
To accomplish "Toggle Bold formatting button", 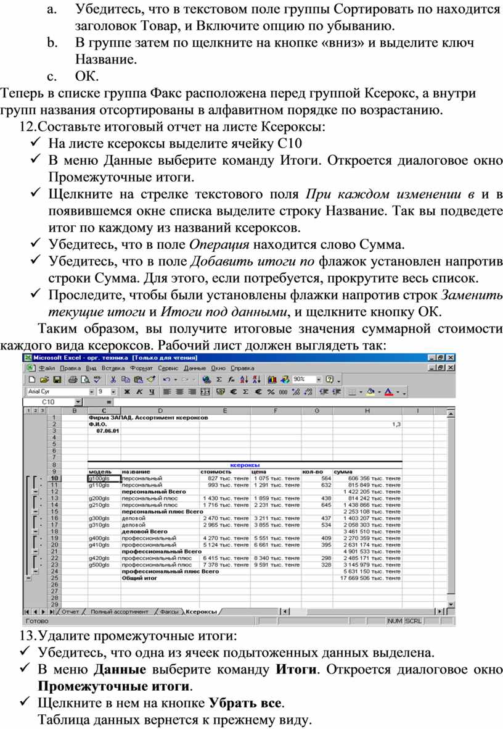I will point(127,391).
